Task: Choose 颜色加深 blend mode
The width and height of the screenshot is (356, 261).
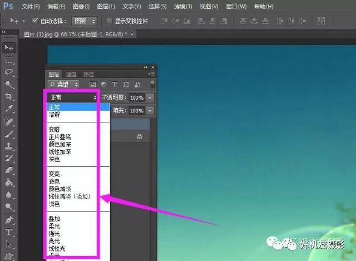Action: (x=78, y=144)
